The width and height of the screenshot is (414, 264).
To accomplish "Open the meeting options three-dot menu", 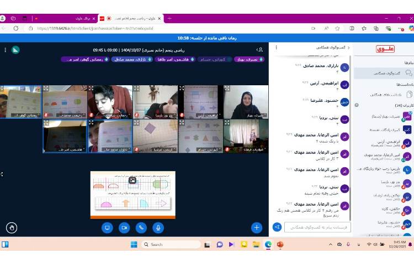I will click(x=6, y=50).
